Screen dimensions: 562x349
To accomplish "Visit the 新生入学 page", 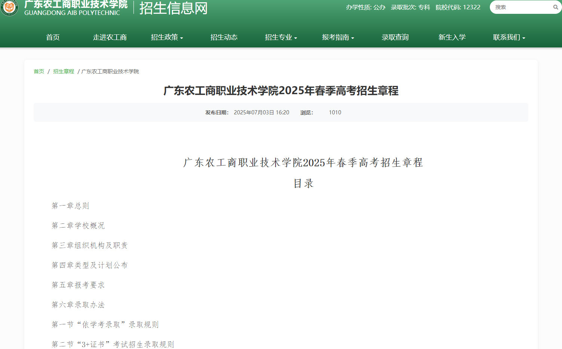I will click(x=452, y=37).
